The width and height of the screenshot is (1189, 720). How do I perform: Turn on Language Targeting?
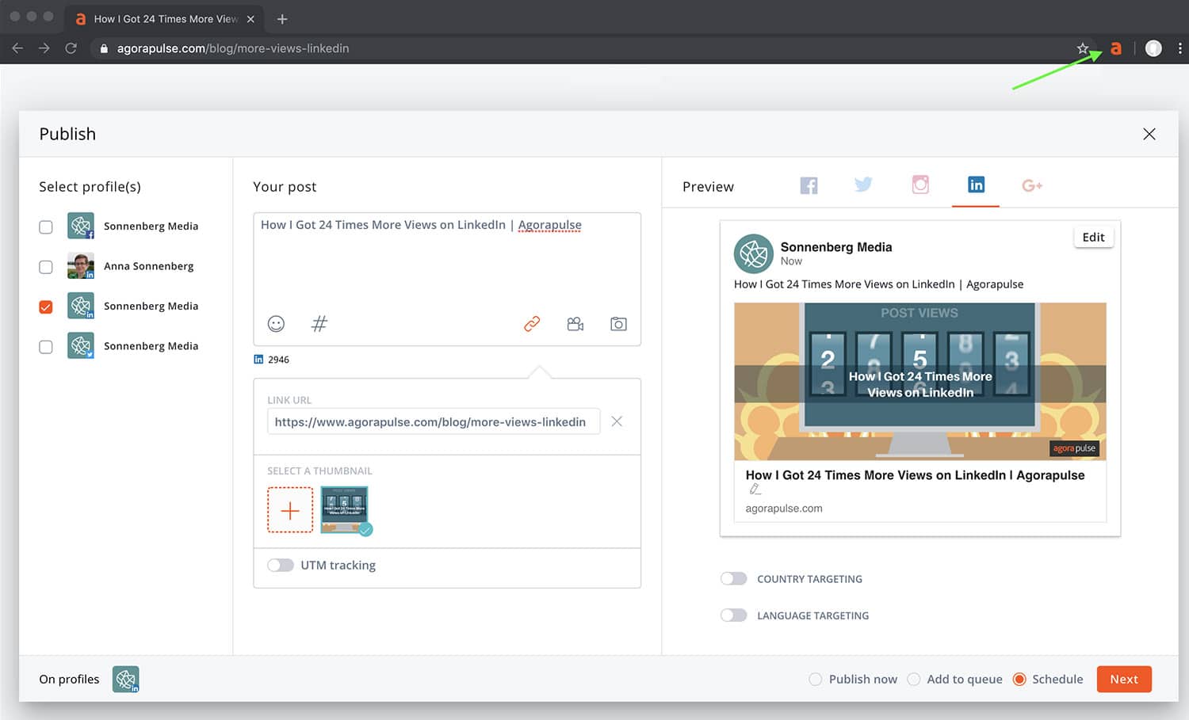click(733, 615)
